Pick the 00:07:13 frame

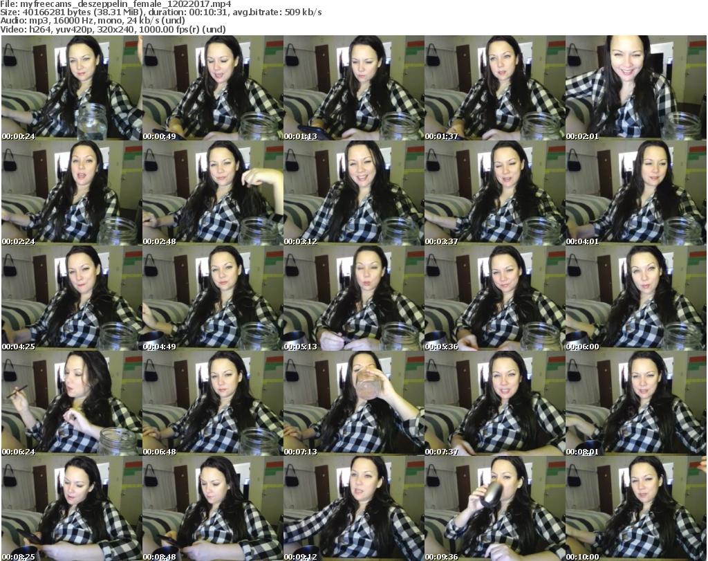[353, 403]
